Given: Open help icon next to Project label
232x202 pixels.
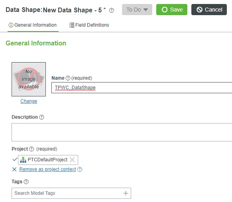Looking at the screenshot, I should coord(31,149).
